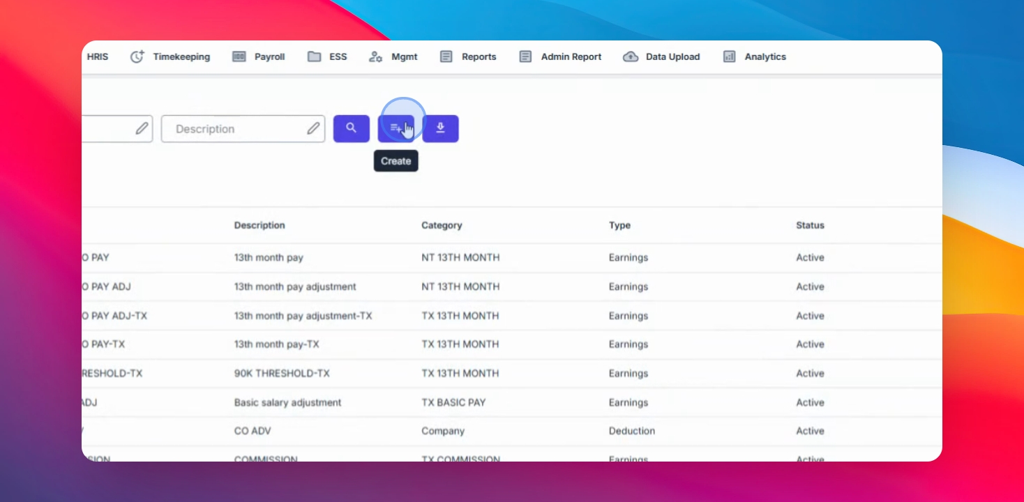Click the 'Deduction' type cell
The image size is (1024, 502).
(632, 431)
